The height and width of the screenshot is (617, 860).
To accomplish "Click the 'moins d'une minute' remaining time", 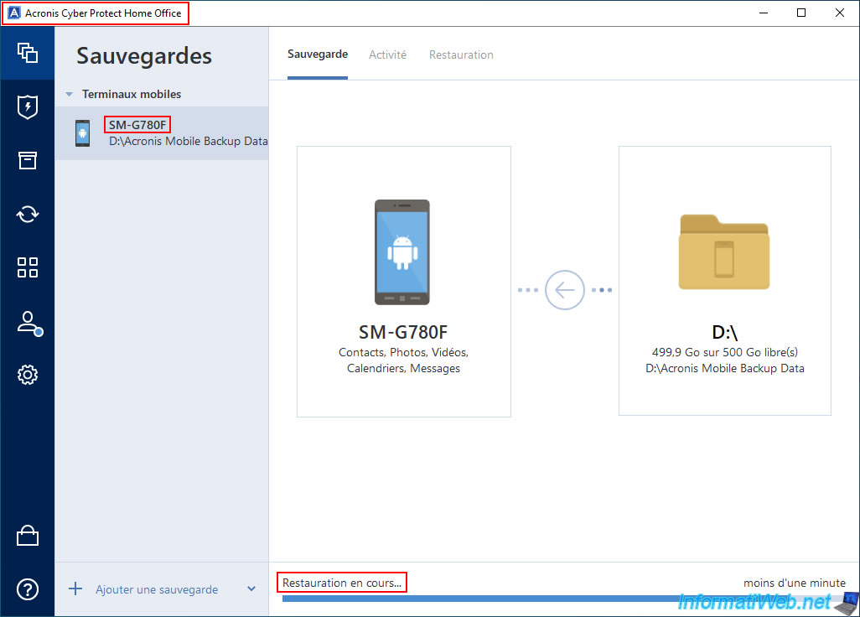I will (794, 583).
